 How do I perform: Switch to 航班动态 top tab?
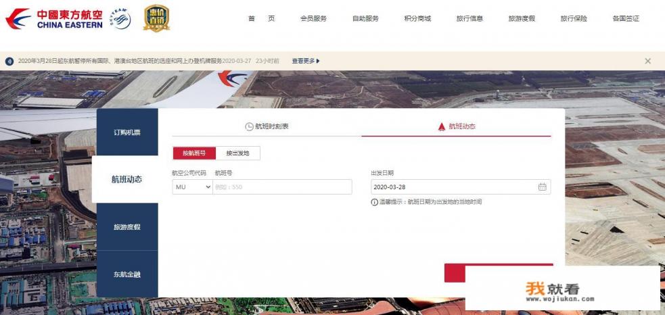pos(457,126)
